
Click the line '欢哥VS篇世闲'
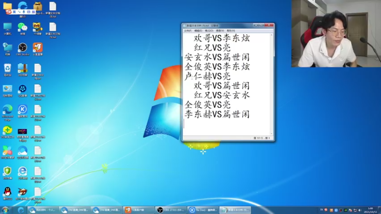click(222, 86)
